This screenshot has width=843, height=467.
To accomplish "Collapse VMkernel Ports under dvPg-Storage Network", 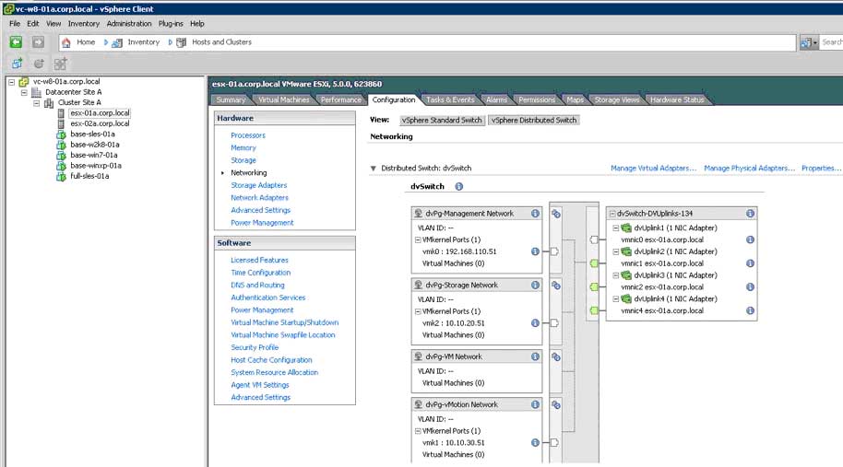I will pos(418,311).
